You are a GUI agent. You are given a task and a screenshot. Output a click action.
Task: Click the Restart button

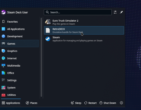(90, 103)
